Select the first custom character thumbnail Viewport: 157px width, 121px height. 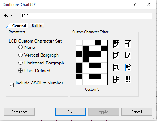(x=116, y=44)
